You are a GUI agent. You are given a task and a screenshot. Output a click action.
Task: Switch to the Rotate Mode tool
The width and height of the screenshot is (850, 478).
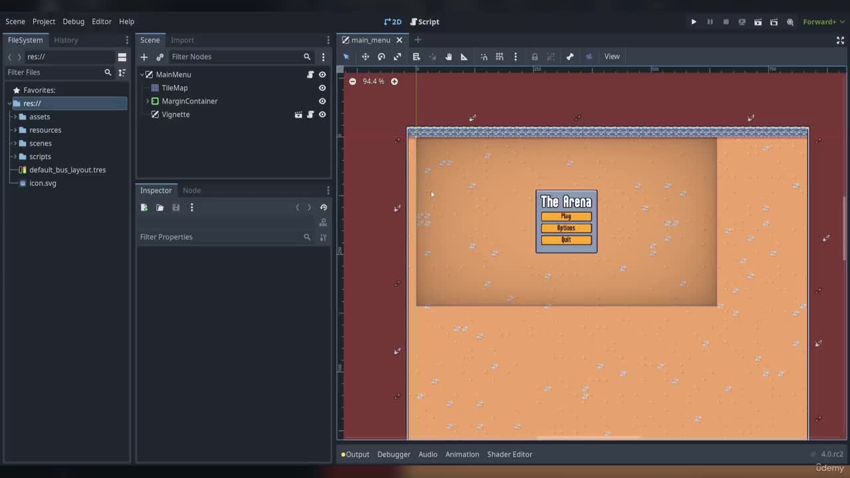pos(381,56)
